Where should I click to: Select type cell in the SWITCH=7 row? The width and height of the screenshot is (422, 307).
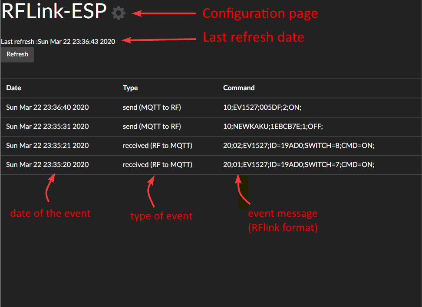pos(158,164)
